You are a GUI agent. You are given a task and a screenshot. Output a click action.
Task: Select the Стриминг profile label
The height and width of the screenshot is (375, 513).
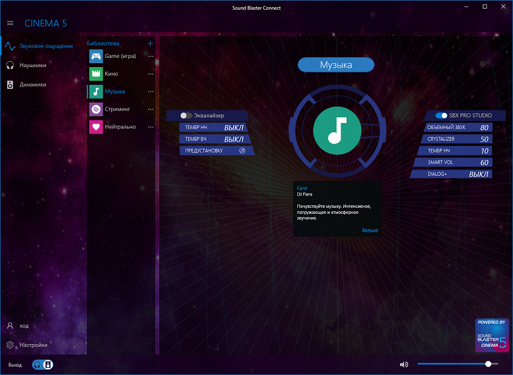click(117, 109)
